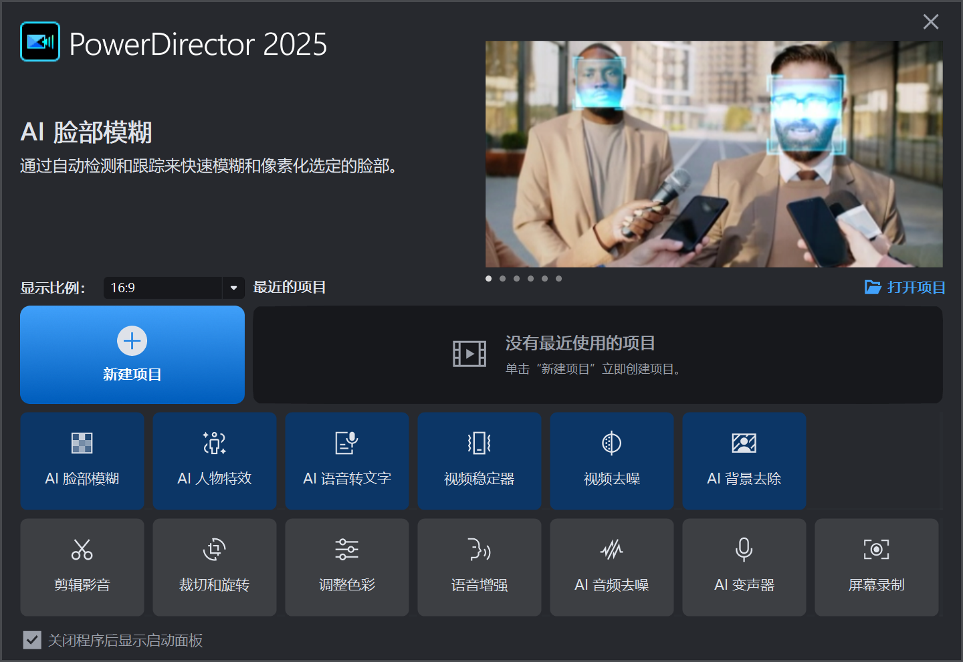Image resolution: width=963 pixels, height=662 pixels.
Task: Open AI 语音转文字 speech-to-text tool
Action: [347, 461]
